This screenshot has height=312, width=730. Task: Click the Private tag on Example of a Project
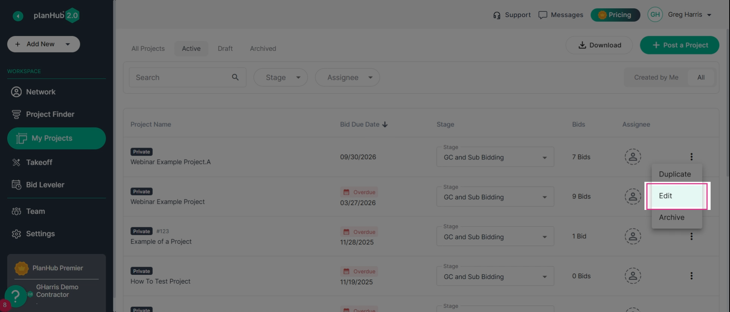pyautogui.click(x=141, y=231)
